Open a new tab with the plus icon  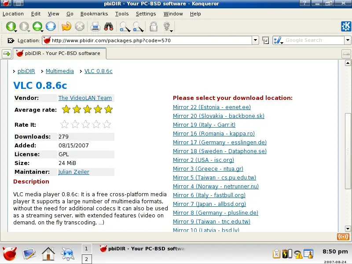pos(7,54)
